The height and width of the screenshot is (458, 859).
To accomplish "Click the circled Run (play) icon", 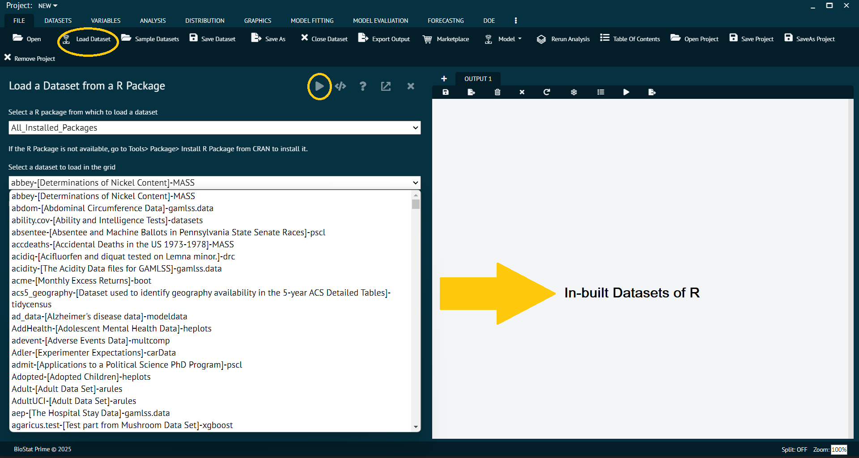I will (x=319, y=86).
